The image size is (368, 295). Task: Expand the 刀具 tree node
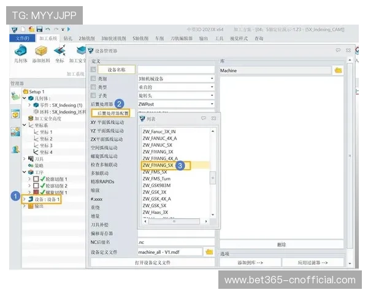[x=25, y=159]
